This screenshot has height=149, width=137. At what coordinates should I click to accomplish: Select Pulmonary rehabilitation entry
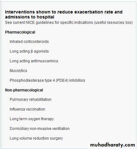click(30, 100)
